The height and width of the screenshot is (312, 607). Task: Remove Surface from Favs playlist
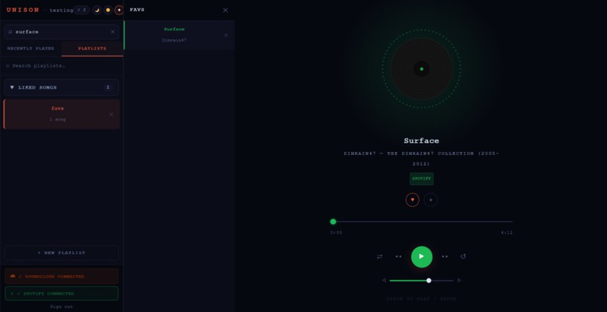coord(226,35)
